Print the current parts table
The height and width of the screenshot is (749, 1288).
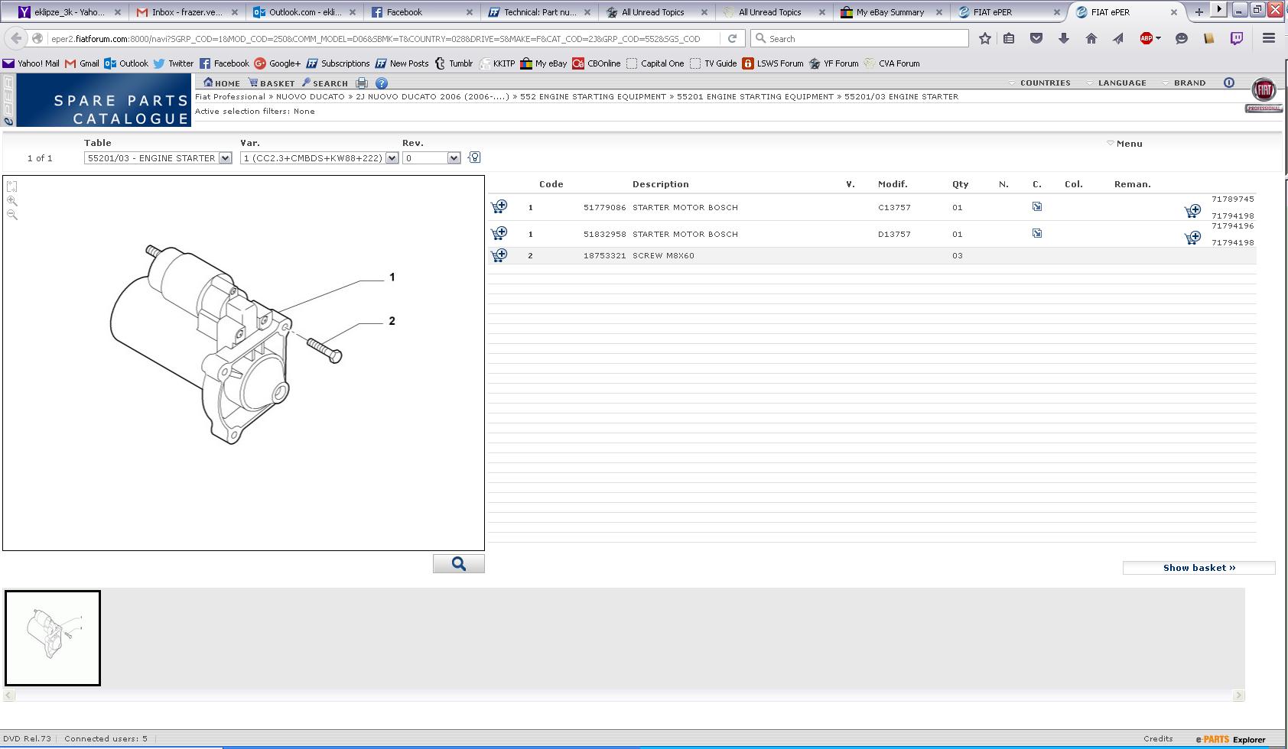tap(362, 83)
